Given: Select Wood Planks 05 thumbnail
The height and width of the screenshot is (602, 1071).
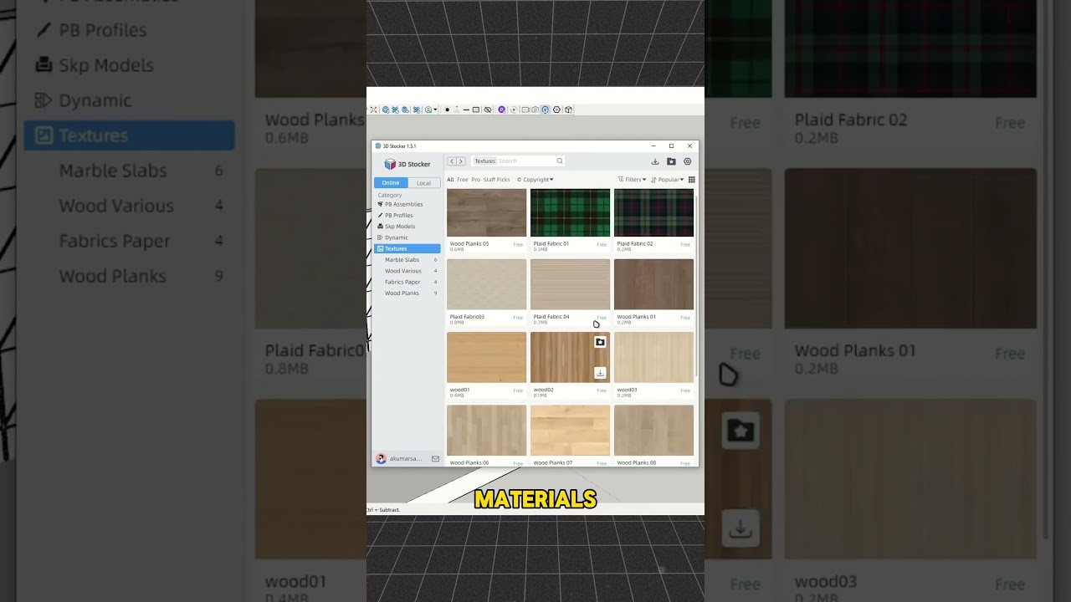Looking at the screenshot, I should point(486,212).
